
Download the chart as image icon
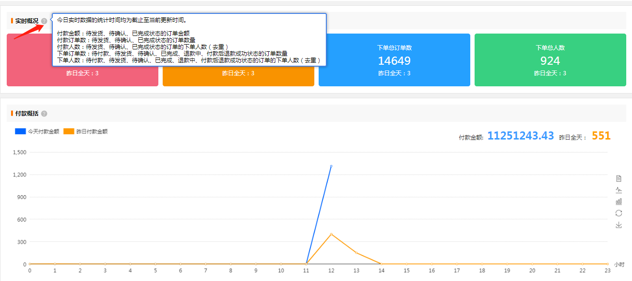pyautogui.click(x=619, y=225)
